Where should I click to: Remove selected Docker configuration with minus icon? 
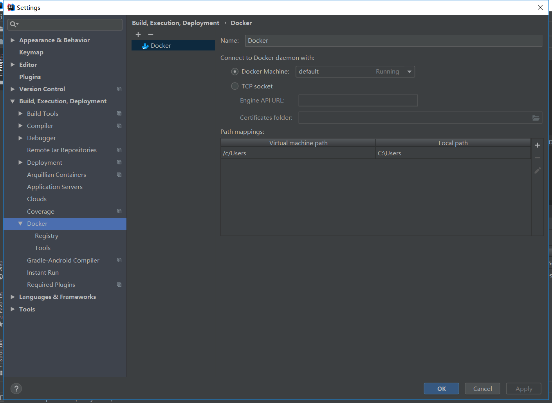(151, 34)
